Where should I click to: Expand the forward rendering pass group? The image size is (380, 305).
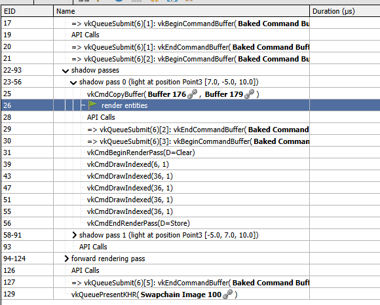pyautogui.click(x=66, y=259)
